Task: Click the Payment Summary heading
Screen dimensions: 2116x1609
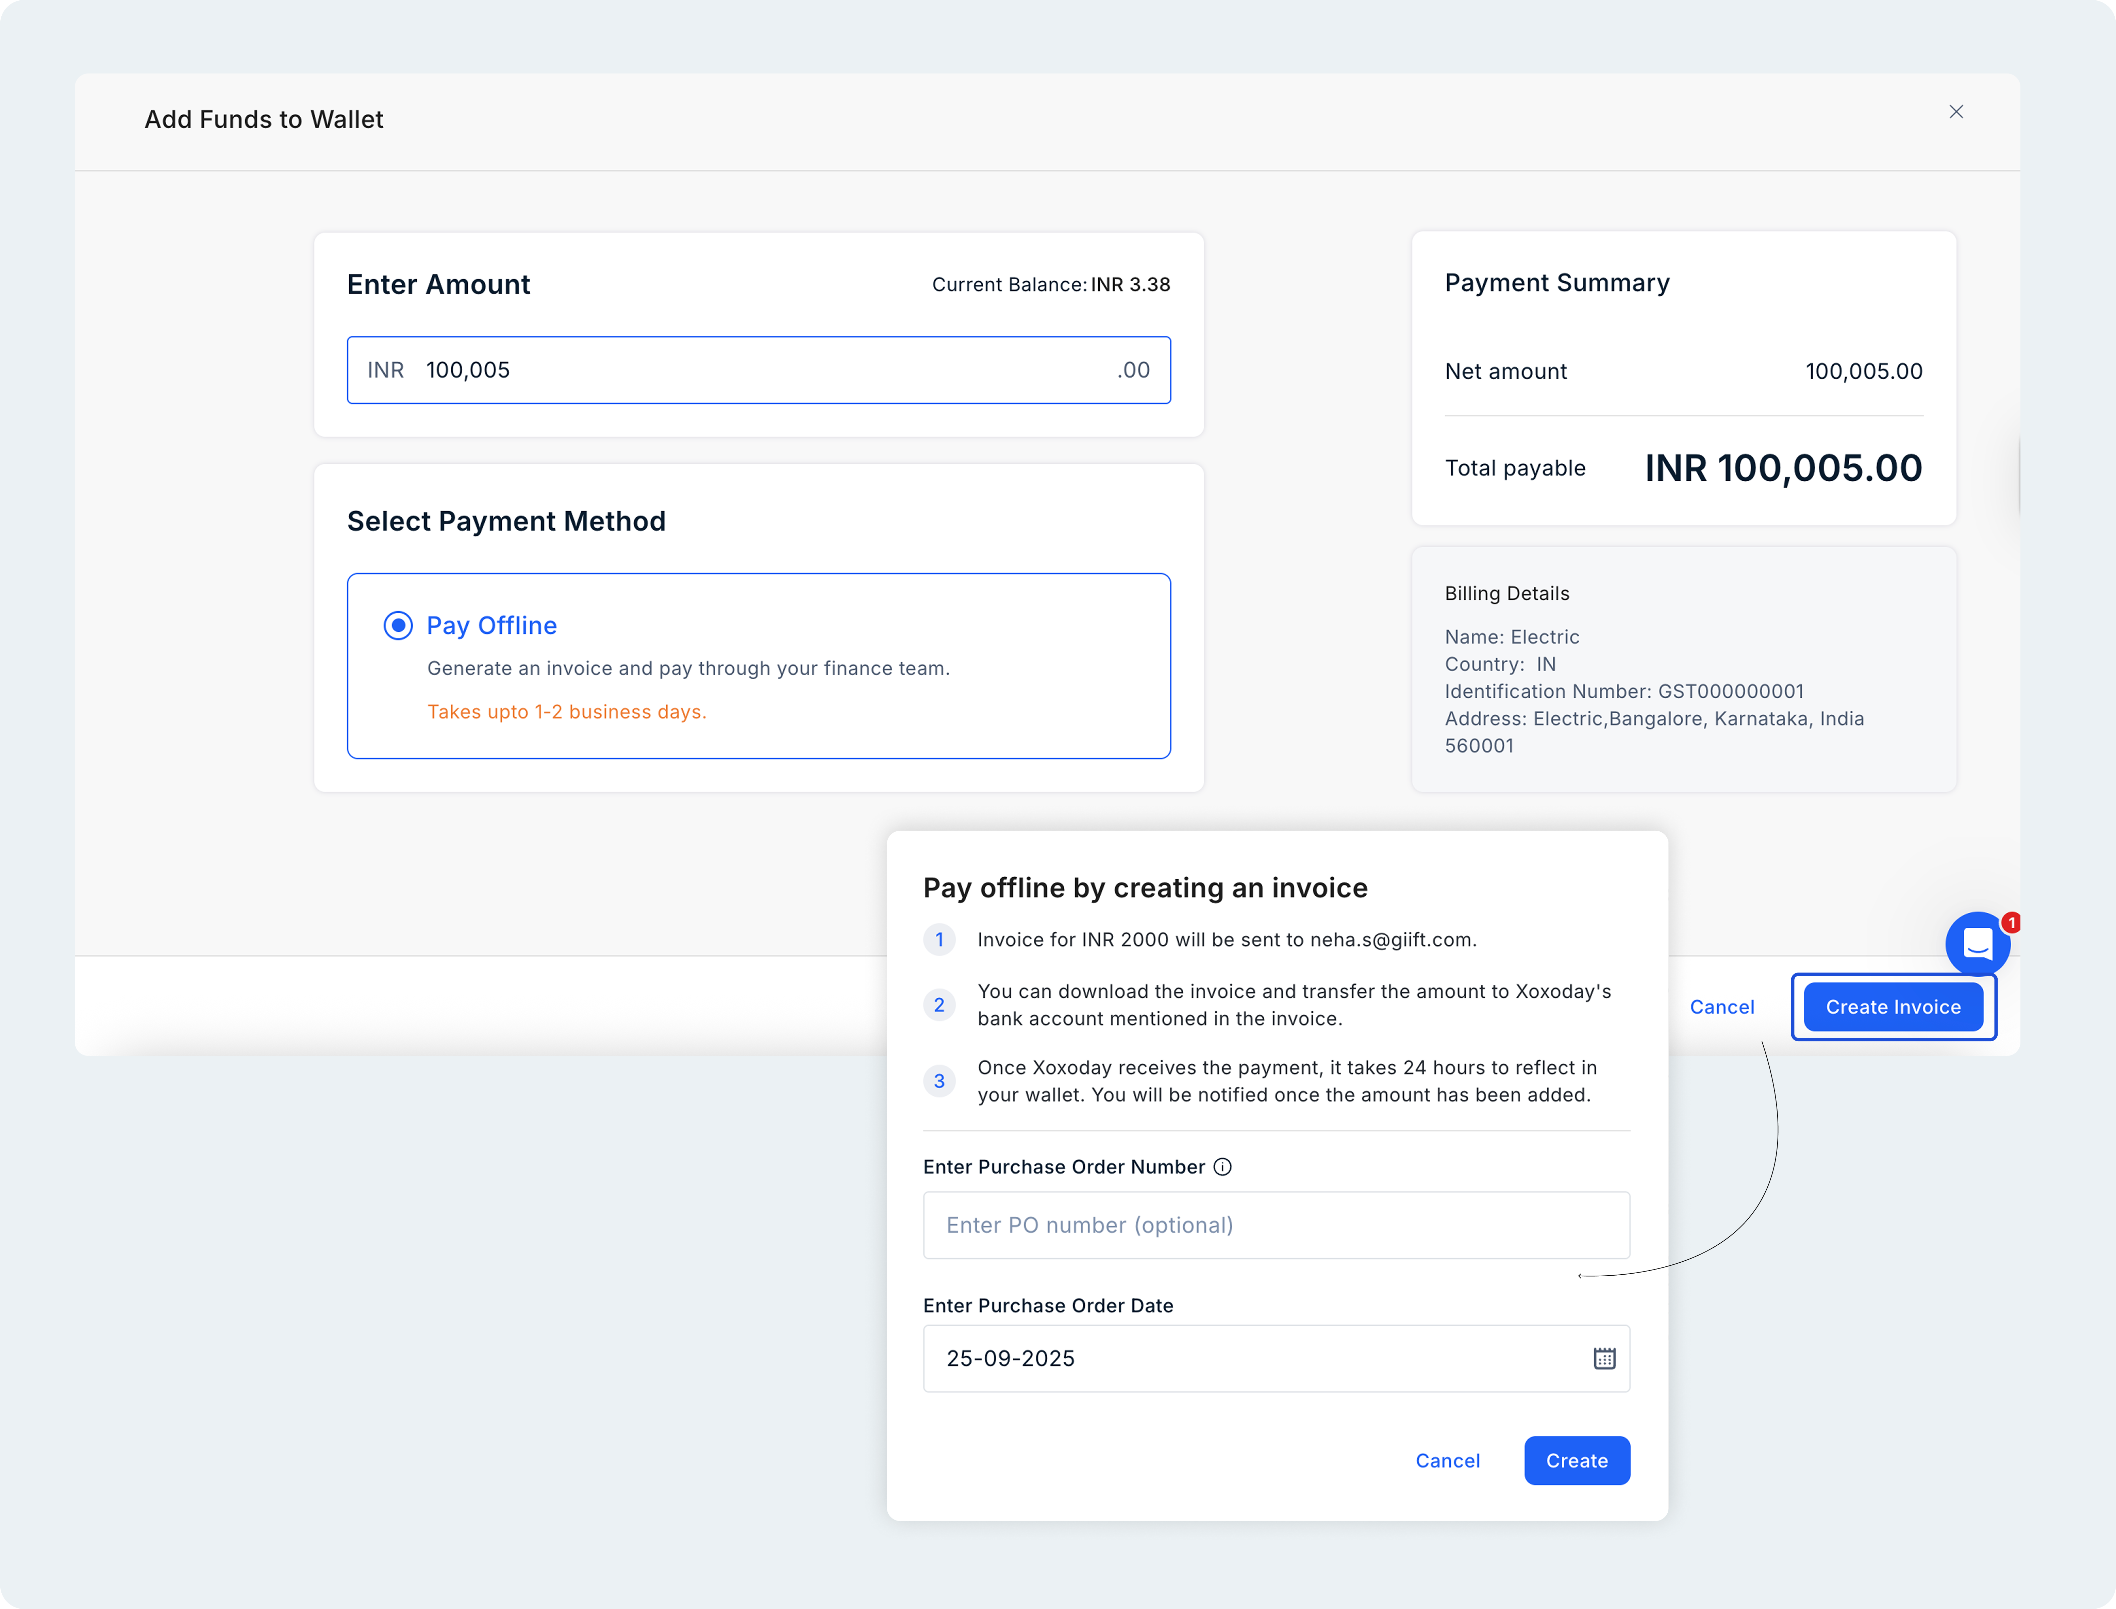Action: 1557,283
